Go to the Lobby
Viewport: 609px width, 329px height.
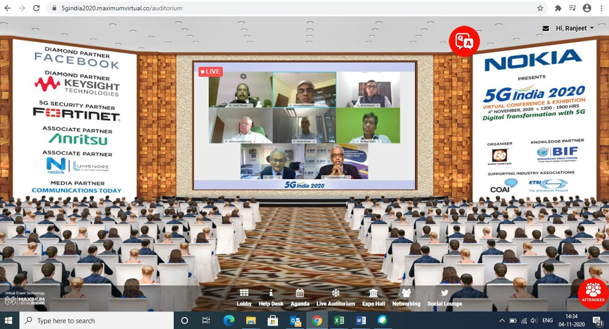click(x=244, y=298)
